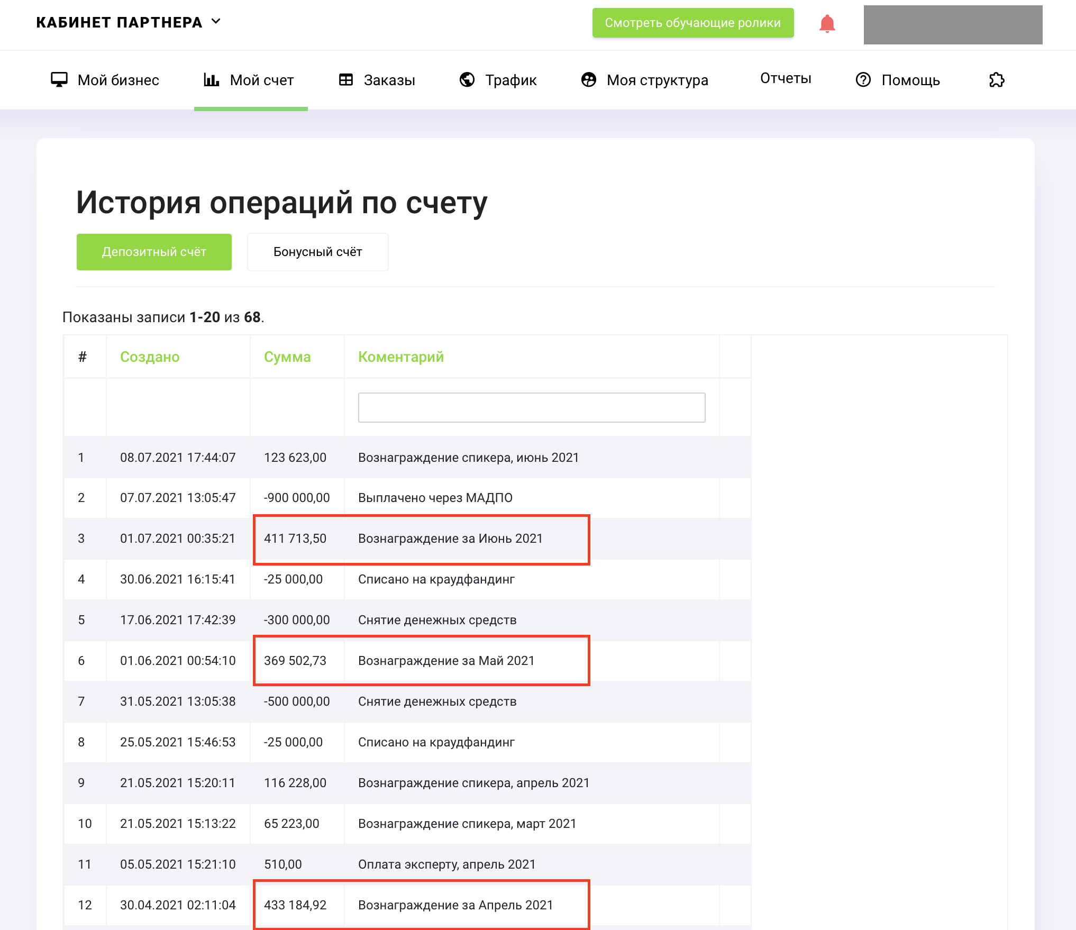Click the text Оплата эксперту, апрель 2021
Viewport: 1076px width, 930px height.
(x=447, y=864)
